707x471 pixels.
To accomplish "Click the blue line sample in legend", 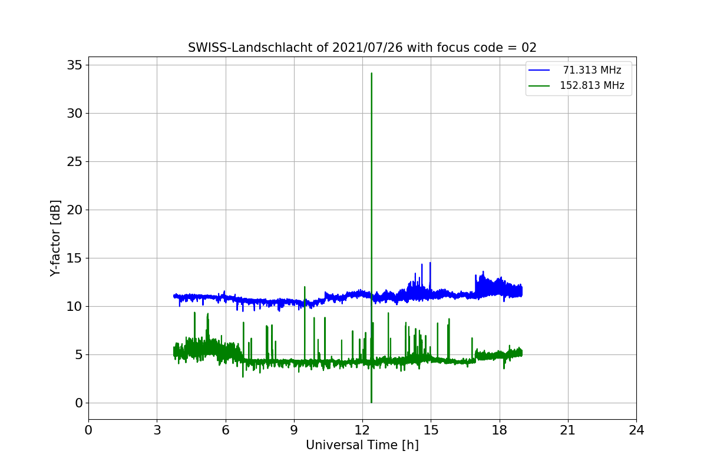I will tap(539, 70).
